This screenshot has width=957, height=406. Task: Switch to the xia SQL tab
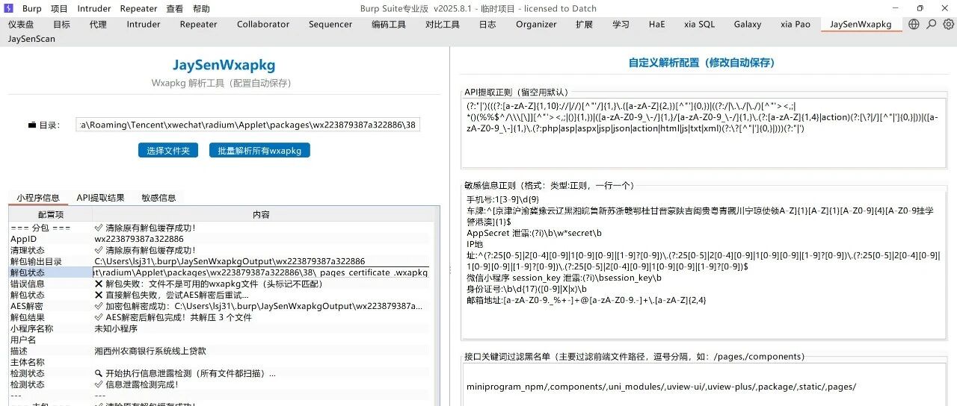699,24
